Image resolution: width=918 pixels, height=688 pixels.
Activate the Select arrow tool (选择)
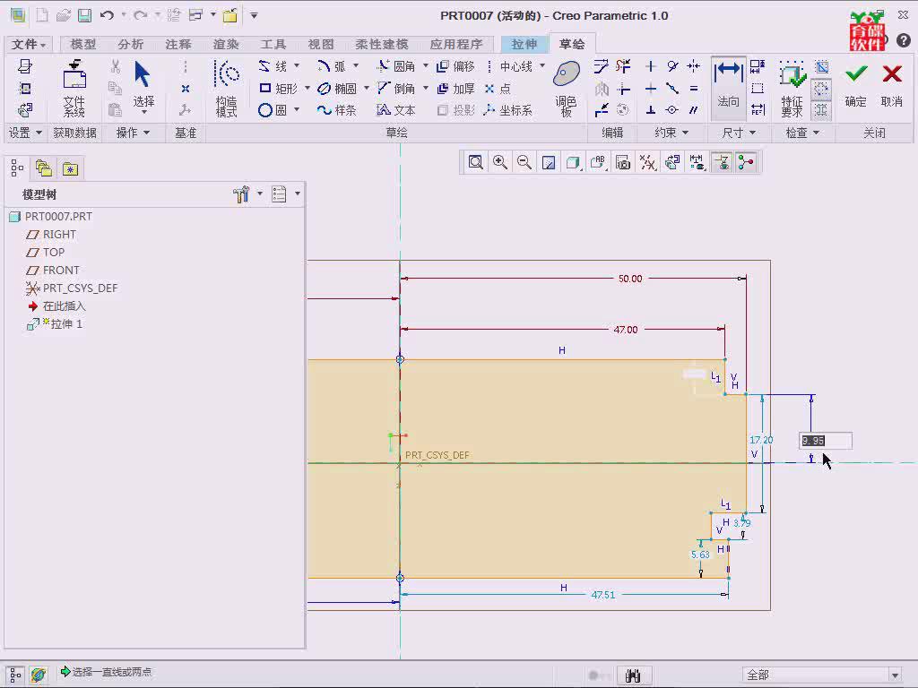click(x=143, y=87)
